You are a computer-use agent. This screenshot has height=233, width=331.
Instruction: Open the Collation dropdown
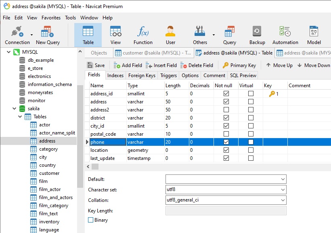(x=283, y=199)
